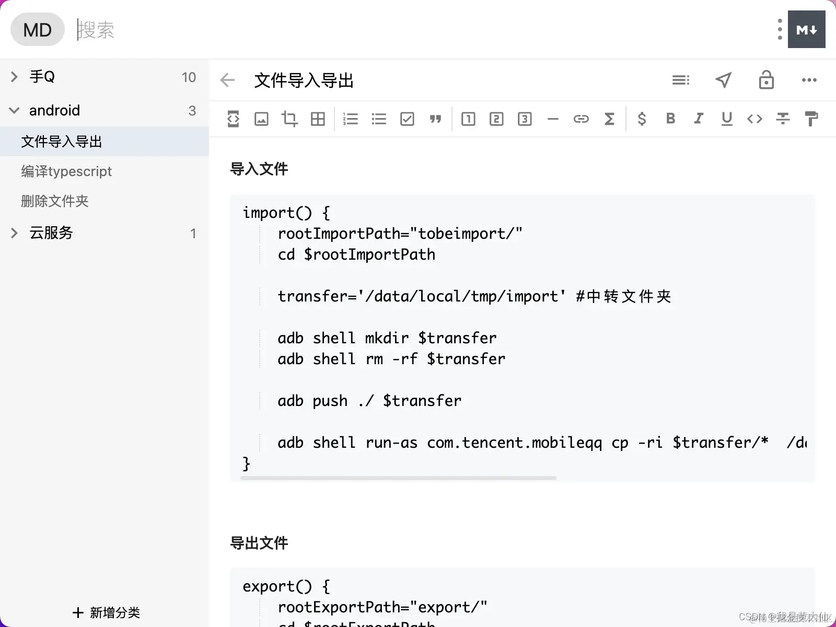Toggle inline code formatting
Viewport: 836px width, 627px height.
(754, 119)
